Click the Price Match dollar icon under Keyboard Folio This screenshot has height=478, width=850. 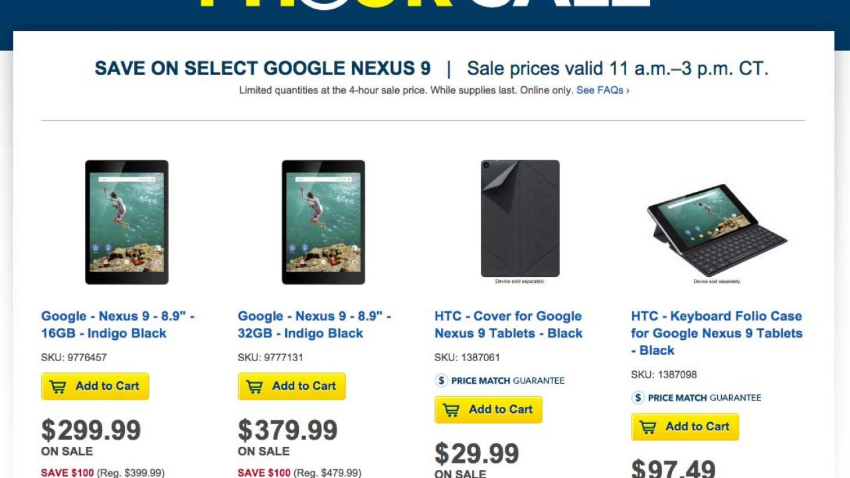click(x=638, y=398)
